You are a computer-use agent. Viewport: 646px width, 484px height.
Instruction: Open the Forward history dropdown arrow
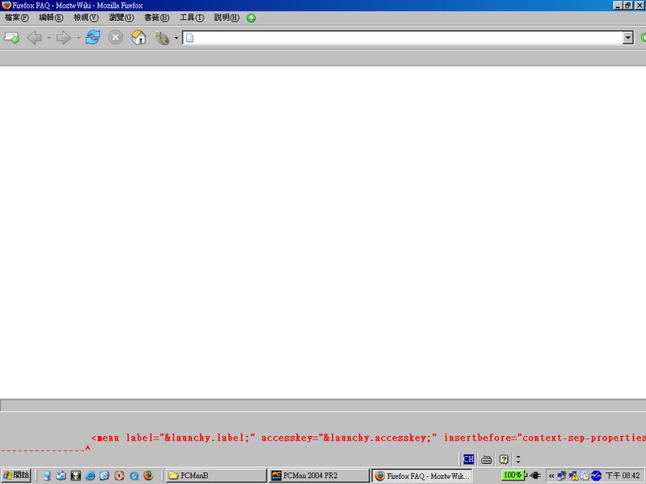click(78, 38)
